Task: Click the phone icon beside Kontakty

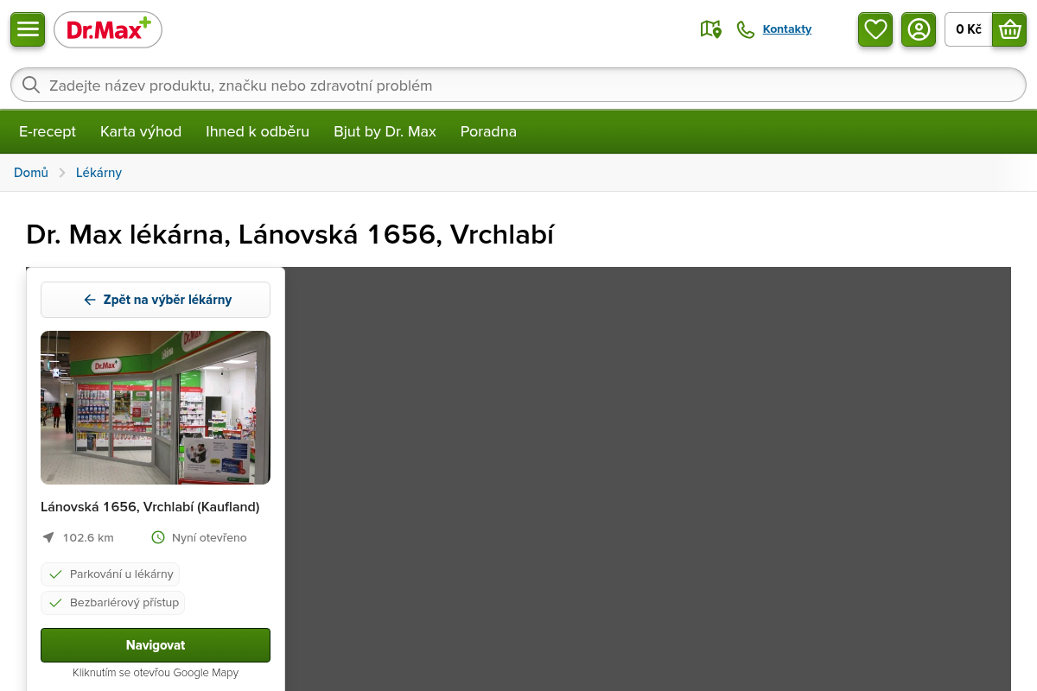Action: click(x=746, y=29)
